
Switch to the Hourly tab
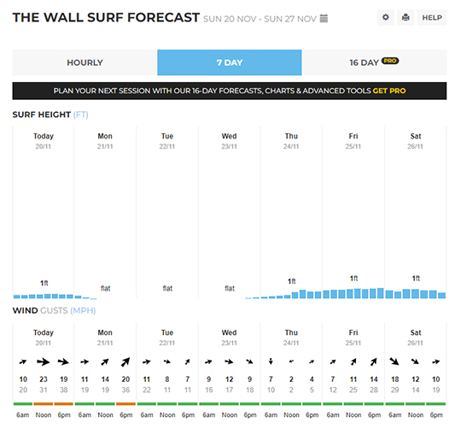tap(85, 62)
